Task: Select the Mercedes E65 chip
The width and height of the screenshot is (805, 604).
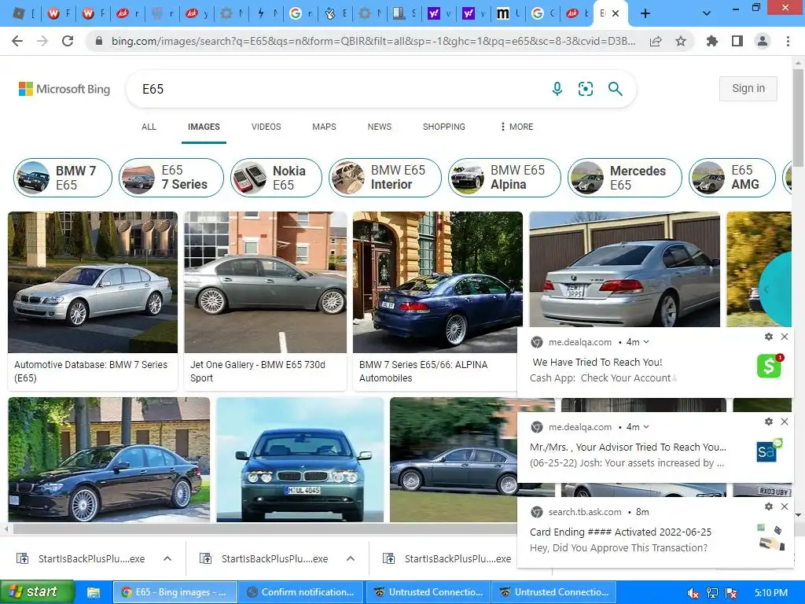Action: [x=625, y=178]
